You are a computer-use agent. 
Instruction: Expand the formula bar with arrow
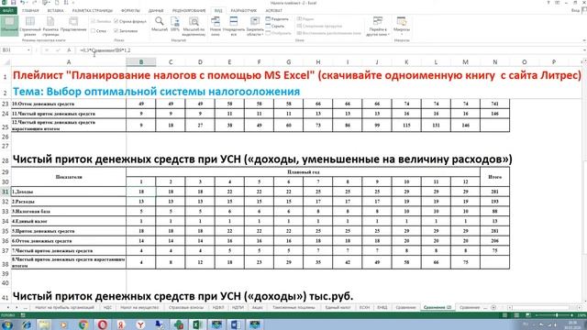[x=584, y=50]
